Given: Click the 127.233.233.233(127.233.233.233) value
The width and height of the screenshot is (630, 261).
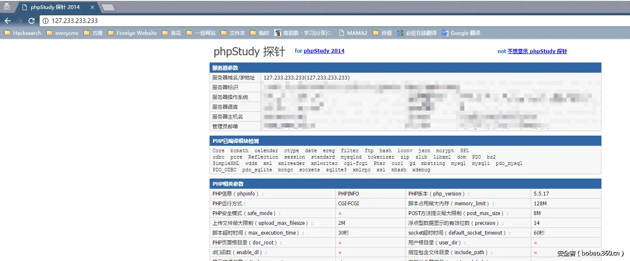Looking at the screenshot, I should tap(306, 78).
